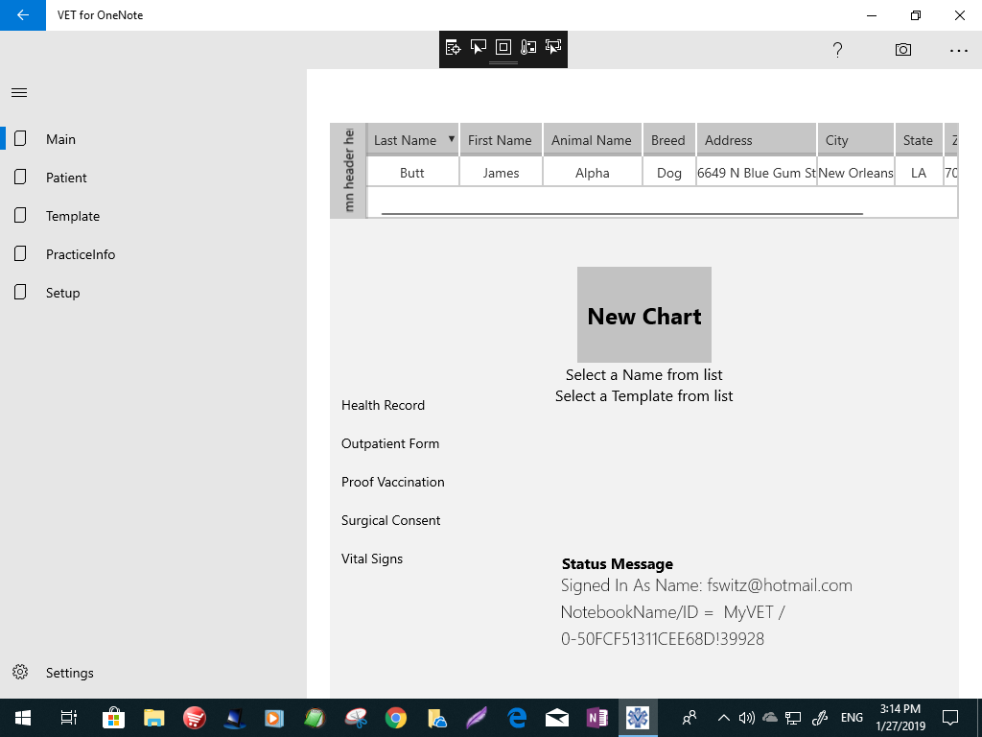Screen dimensions: 982x737
Task: Click the ENG language indicator
Action: click(852, 718)
